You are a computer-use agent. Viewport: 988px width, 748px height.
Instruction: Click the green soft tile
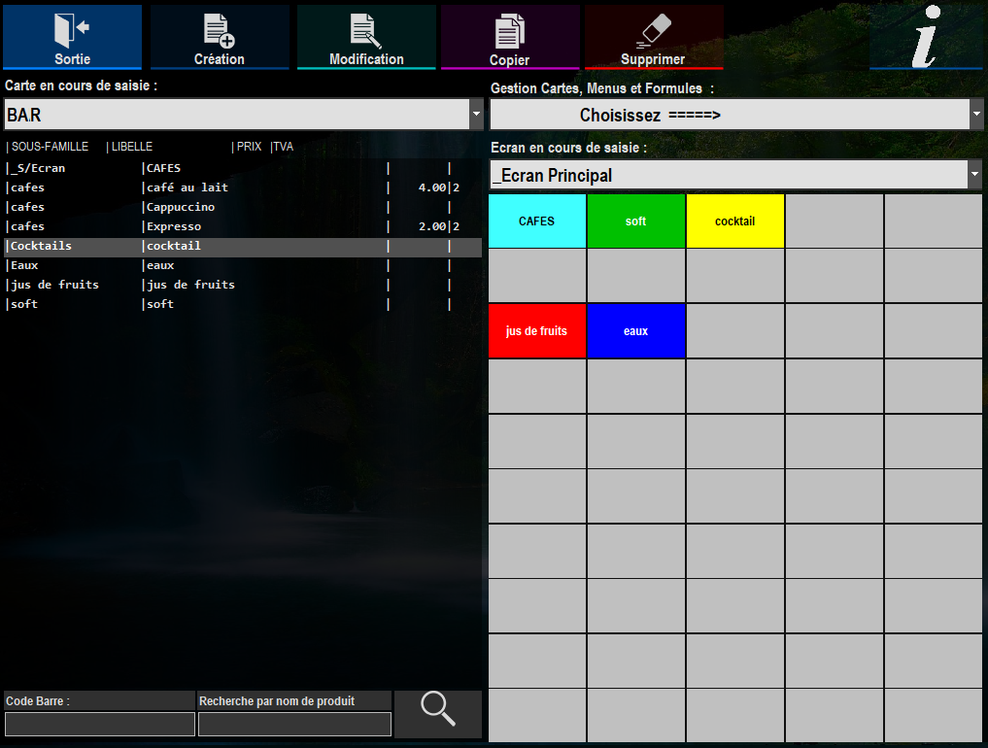[635, 221]
